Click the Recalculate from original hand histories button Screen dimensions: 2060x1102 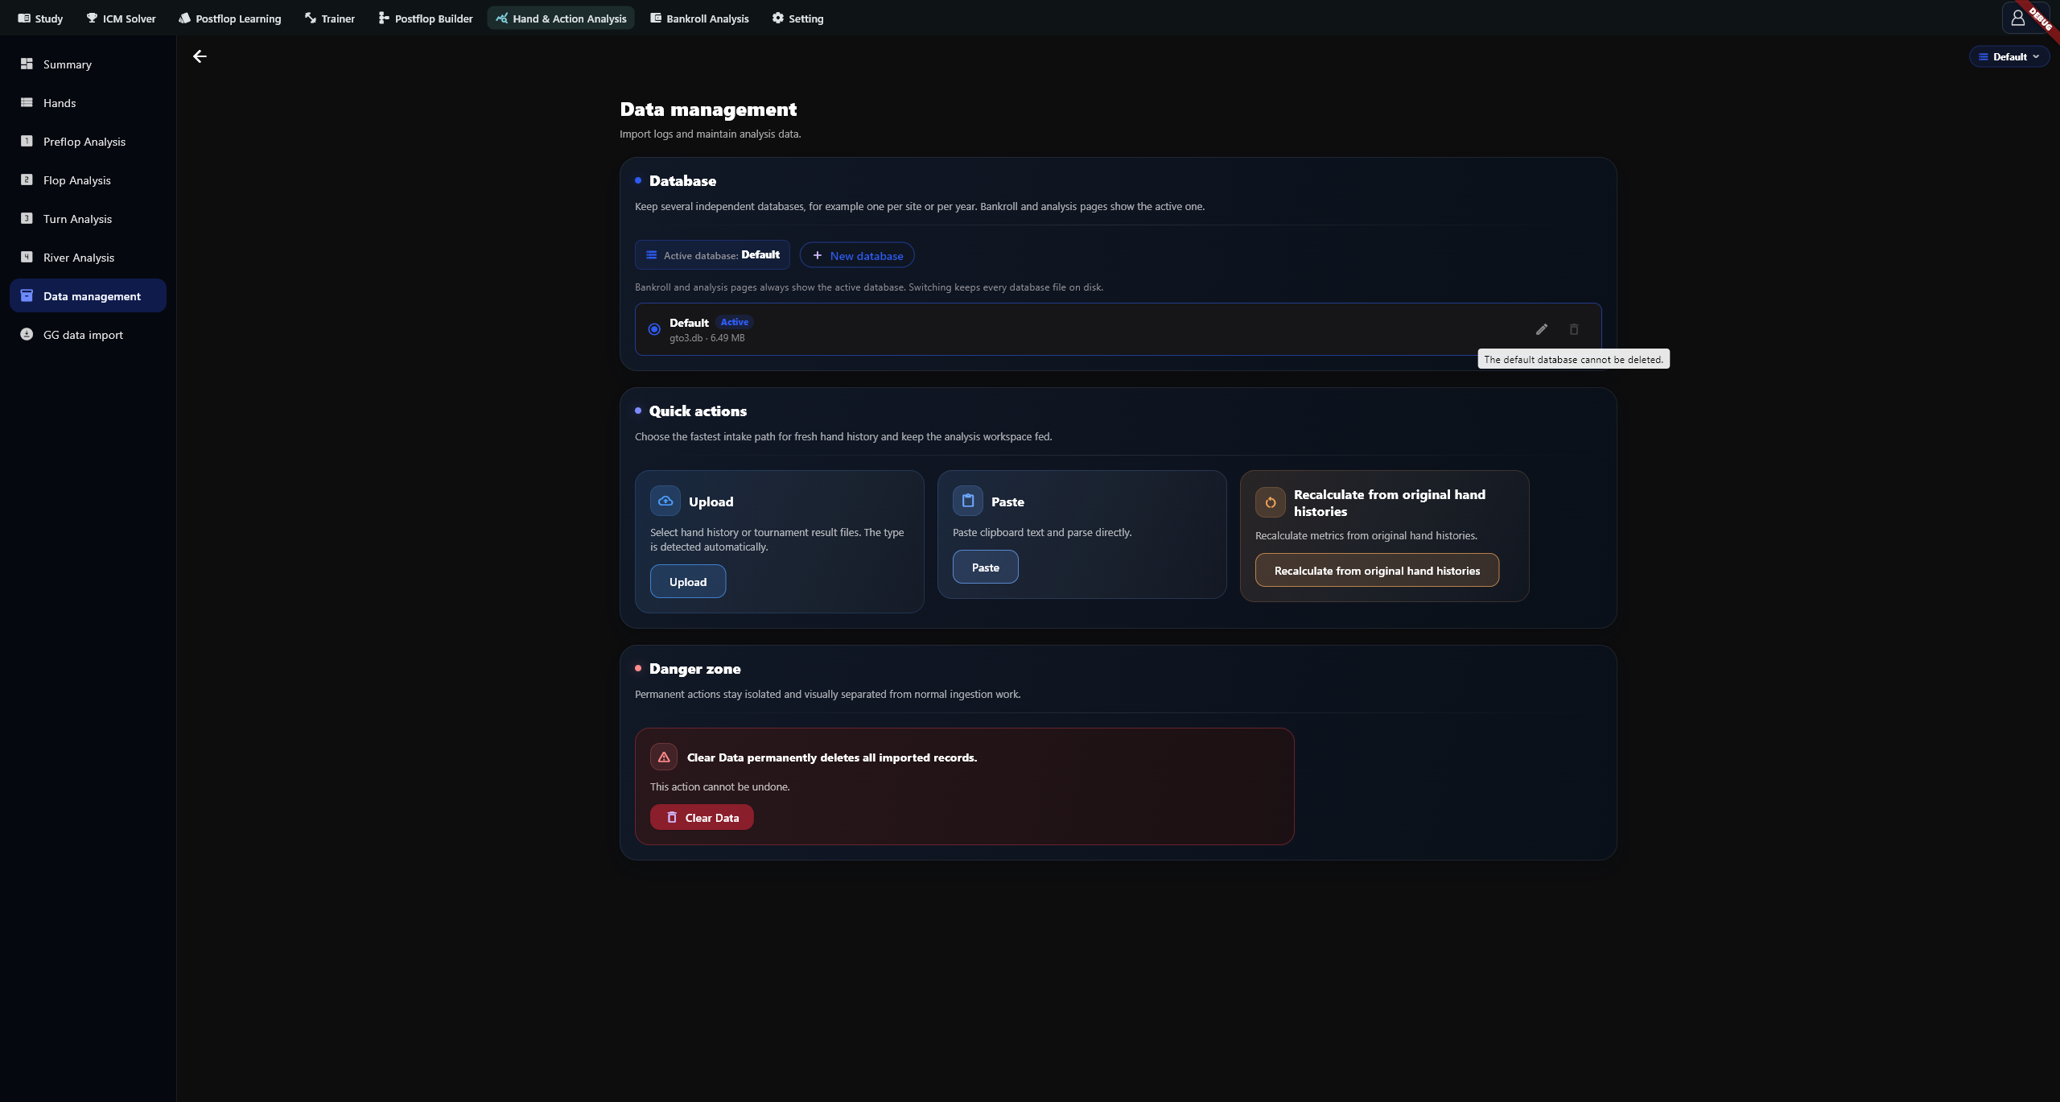(x=1377, y=570)
